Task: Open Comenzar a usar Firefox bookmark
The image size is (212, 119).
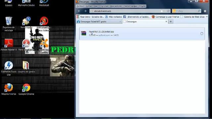Action: click(x=166, y=17)
